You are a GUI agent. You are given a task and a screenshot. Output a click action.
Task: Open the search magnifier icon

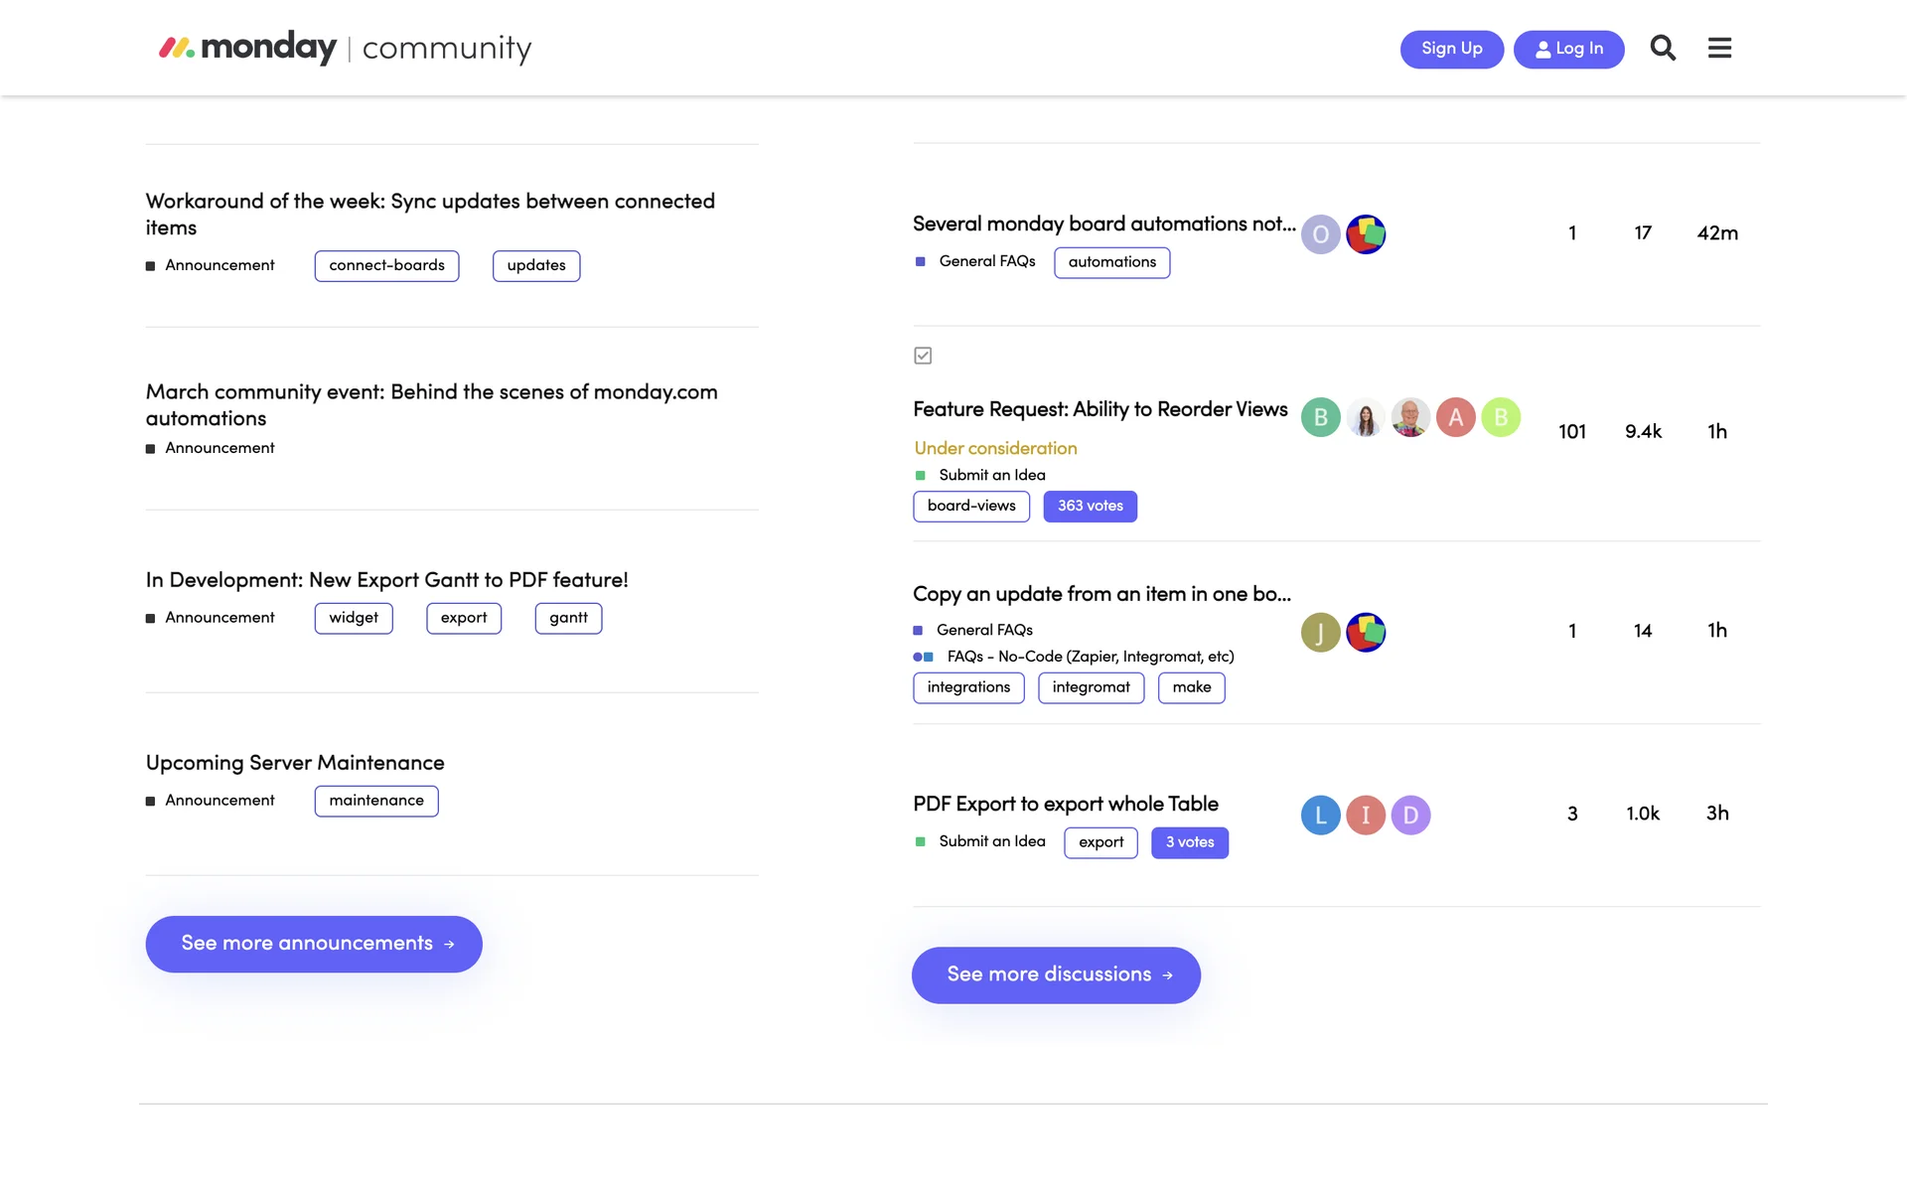1663,48
